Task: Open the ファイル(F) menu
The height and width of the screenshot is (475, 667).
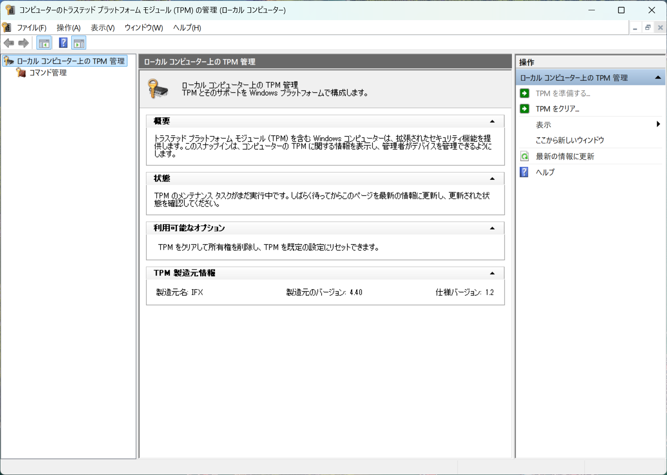Action: point(31,28)
